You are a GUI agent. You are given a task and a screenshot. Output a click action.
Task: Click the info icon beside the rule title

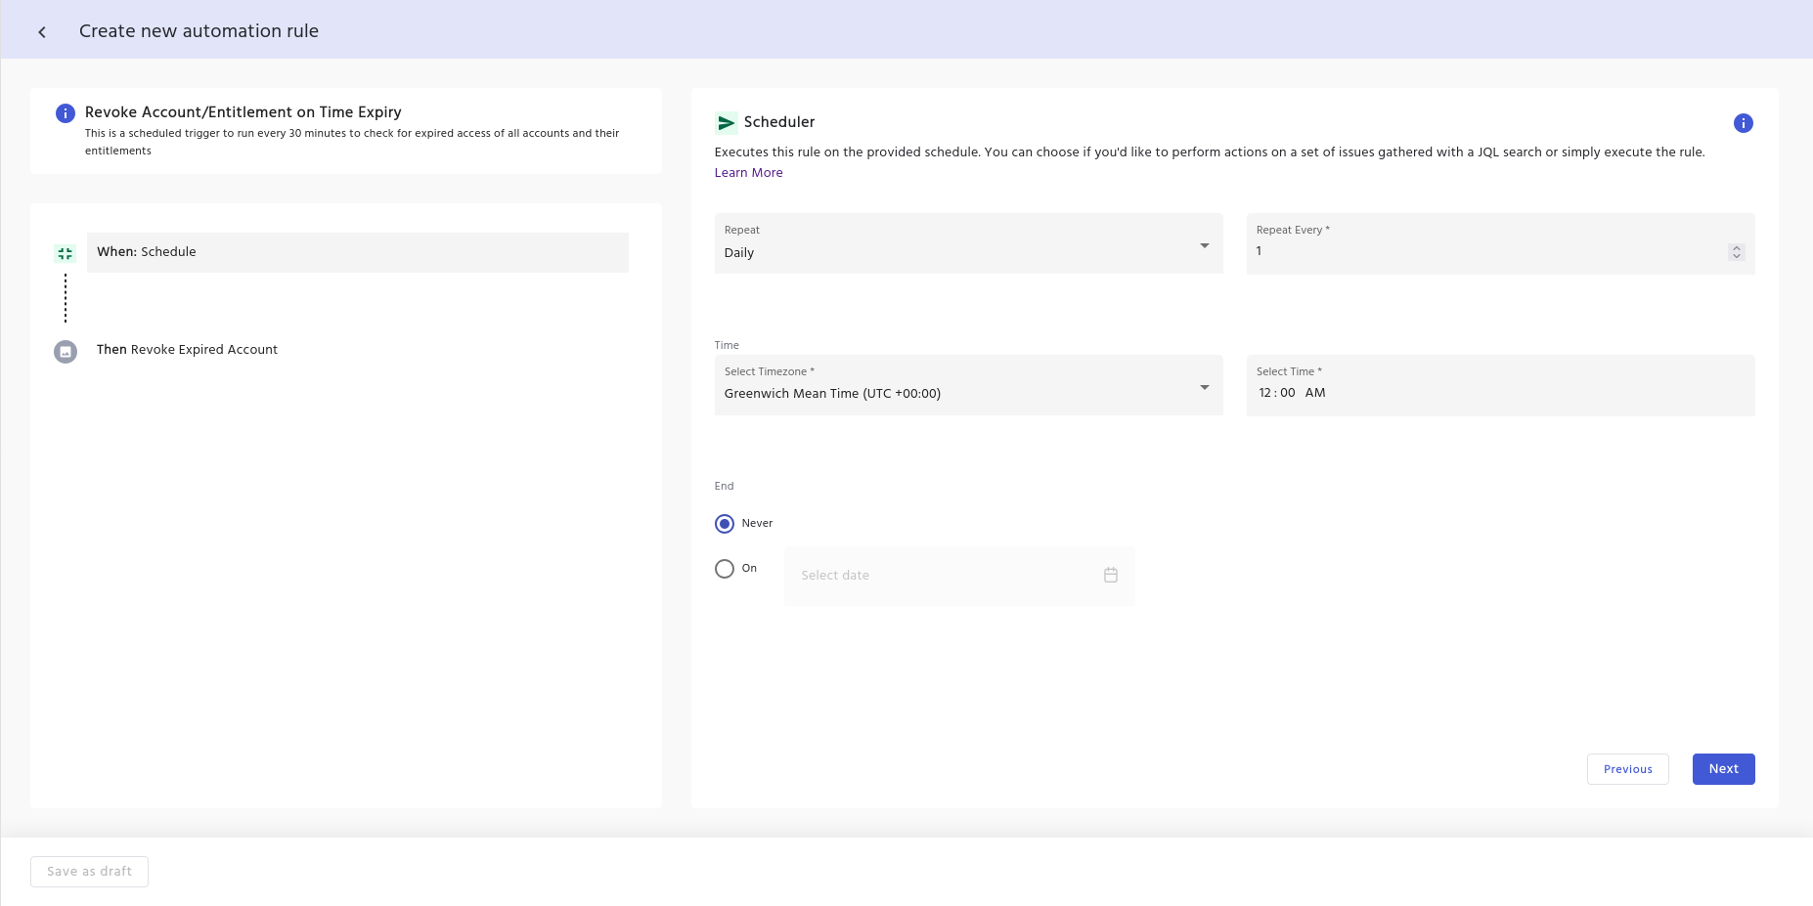[x=66, y=113]
